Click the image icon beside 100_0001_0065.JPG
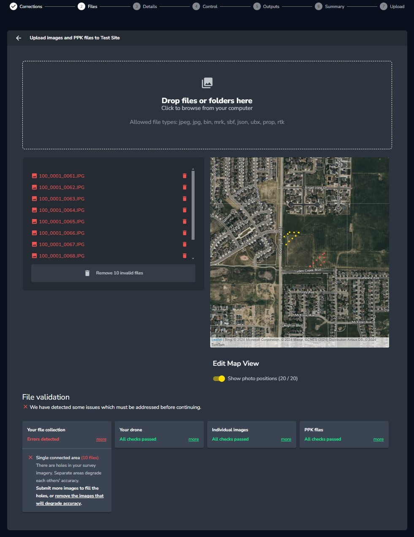This screenshot has height=537, width=414. pos(34,221)
